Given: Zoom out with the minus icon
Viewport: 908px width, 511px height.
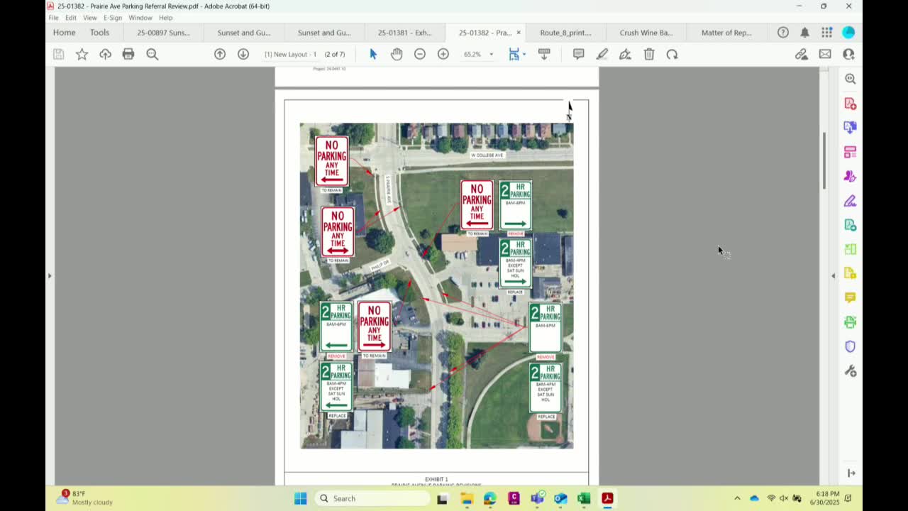Looking at the screenshot, I should 420,54.
